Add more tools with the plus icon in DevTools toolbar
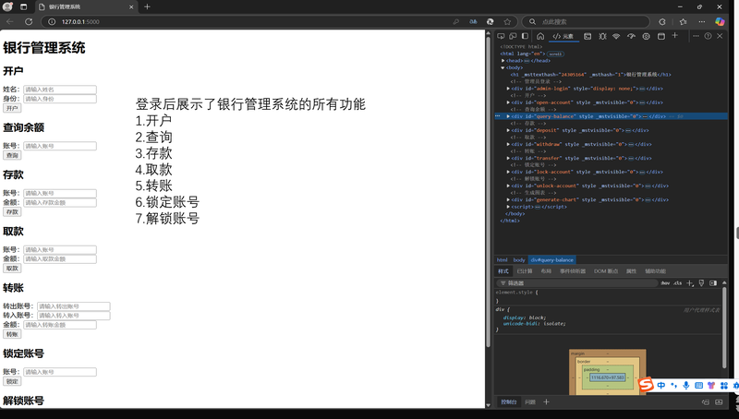 tap(675, 35)
